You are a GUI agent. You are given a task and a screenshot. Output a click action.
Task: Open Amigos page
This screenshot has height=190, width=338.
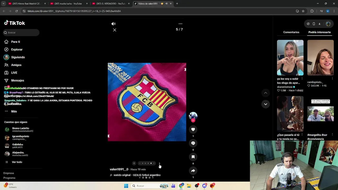[x=16, y=65]
